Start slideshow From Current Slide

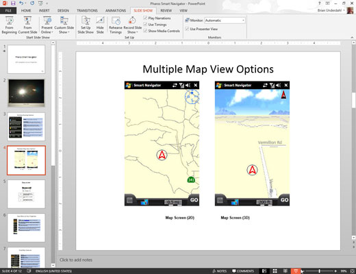27,25
